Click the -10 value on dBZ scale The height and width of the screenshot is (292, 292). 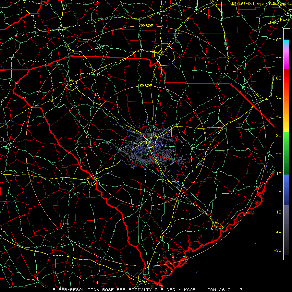(x=277, y=212)
